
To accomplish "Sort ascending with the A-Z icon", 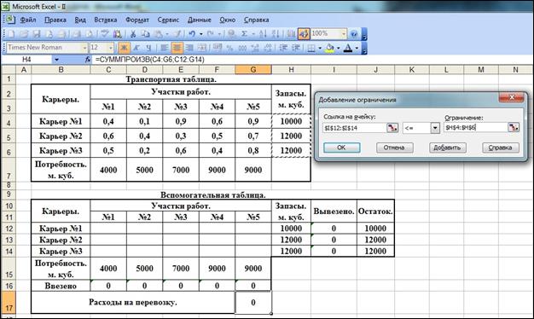I will point(263,34).
